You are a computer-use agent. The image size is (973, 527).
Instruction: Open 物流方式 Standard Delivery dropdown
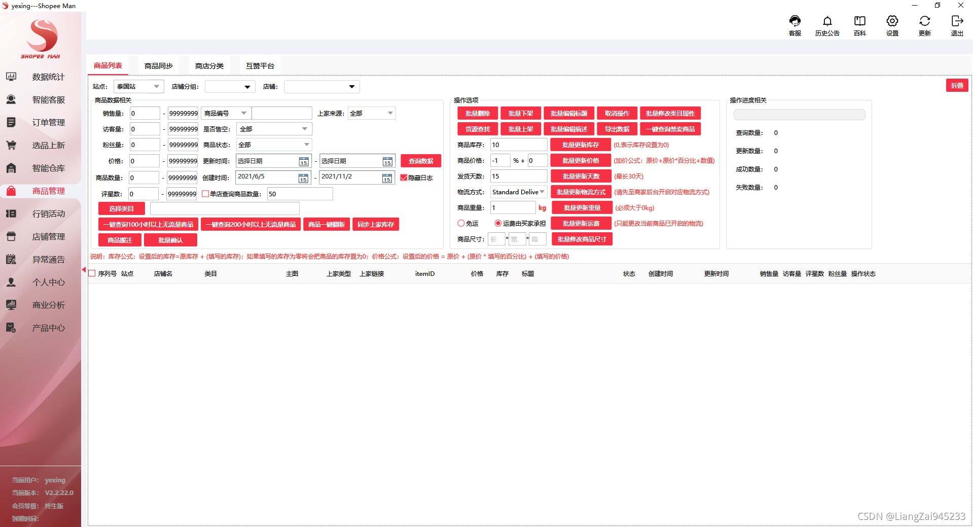click(x=518, y=192)
